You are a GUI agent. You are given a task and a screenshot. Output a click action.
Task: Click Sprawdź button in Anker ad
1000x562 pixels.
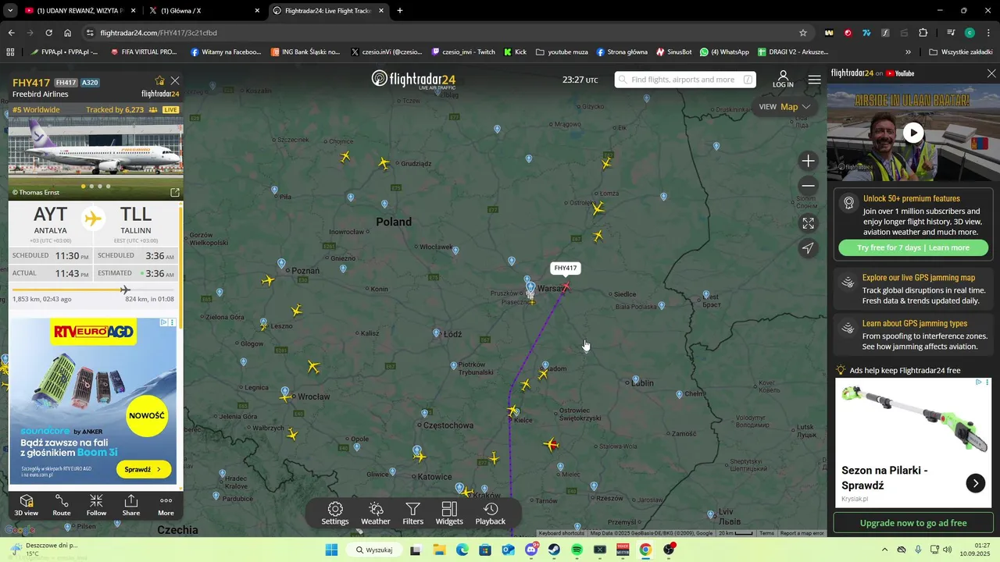coord(143,469)
